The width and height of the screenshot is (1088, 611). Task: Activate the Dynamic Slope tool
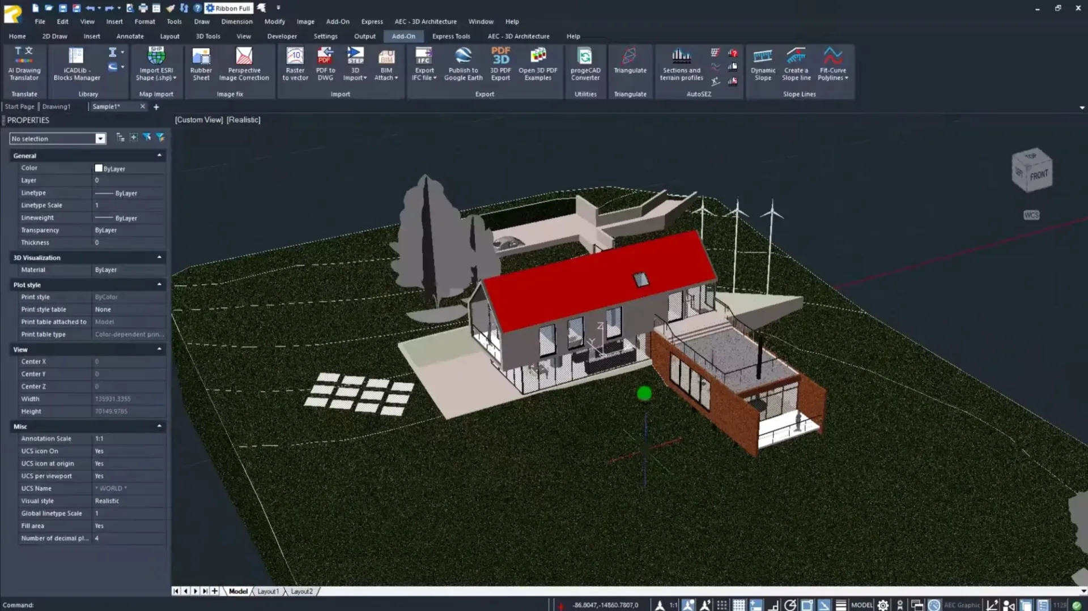pyautogui.click(x=762, y=63)
